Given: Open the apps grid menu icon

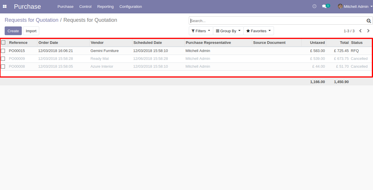Looking at the screenshot, I should coord(5,6).
